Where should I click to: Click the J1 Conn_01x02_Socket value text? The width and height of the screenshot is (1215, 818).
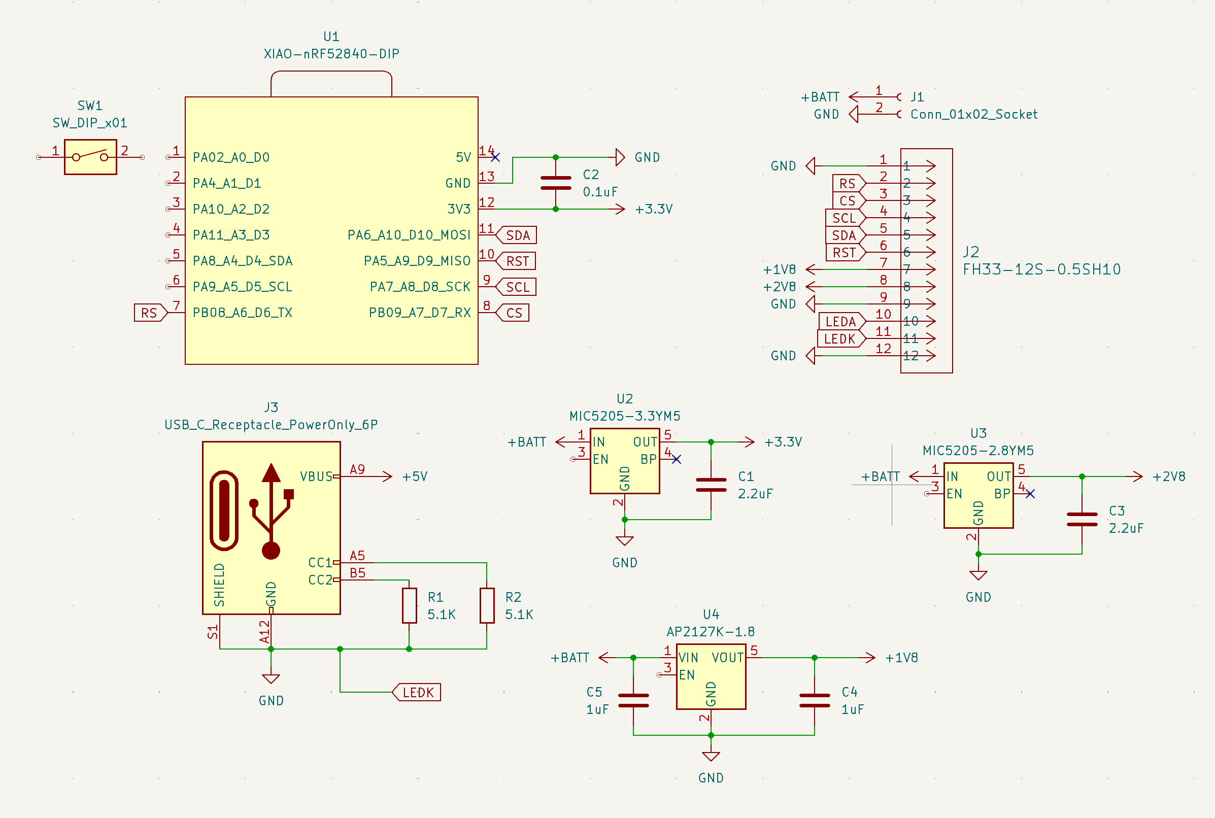click(x=973, y=114)
